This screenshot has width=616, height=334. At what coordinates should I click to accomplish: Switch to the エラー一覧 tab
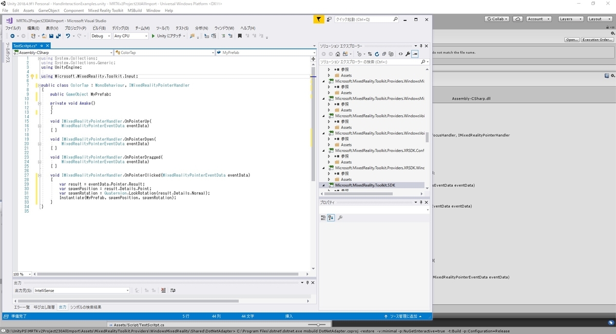click(x=22, y=307)
